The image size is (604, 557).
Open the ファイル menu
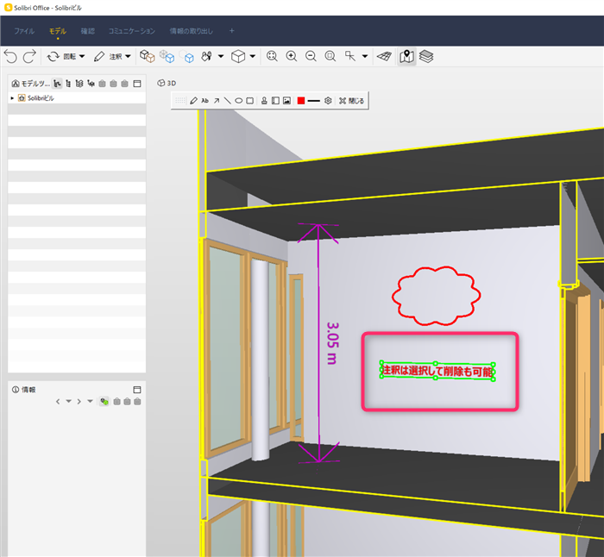[24, 31]
